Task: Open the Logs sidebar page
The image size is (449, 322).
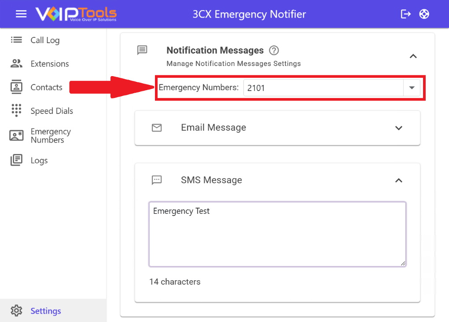Action: point(39,161)
